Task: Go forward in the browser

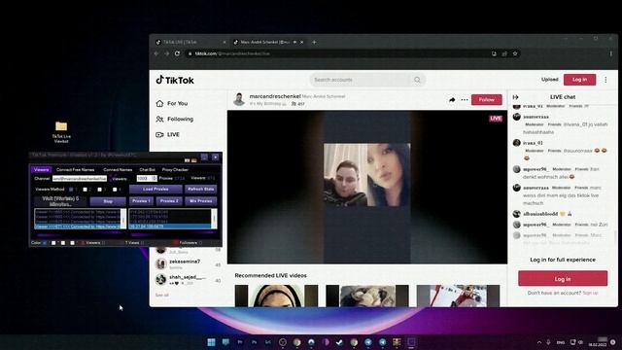Action: pyautogui.click(x=166, y=53)
